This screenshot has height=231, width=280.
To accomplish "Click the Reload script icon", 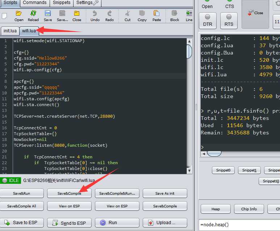I will (x=33, y=16).
